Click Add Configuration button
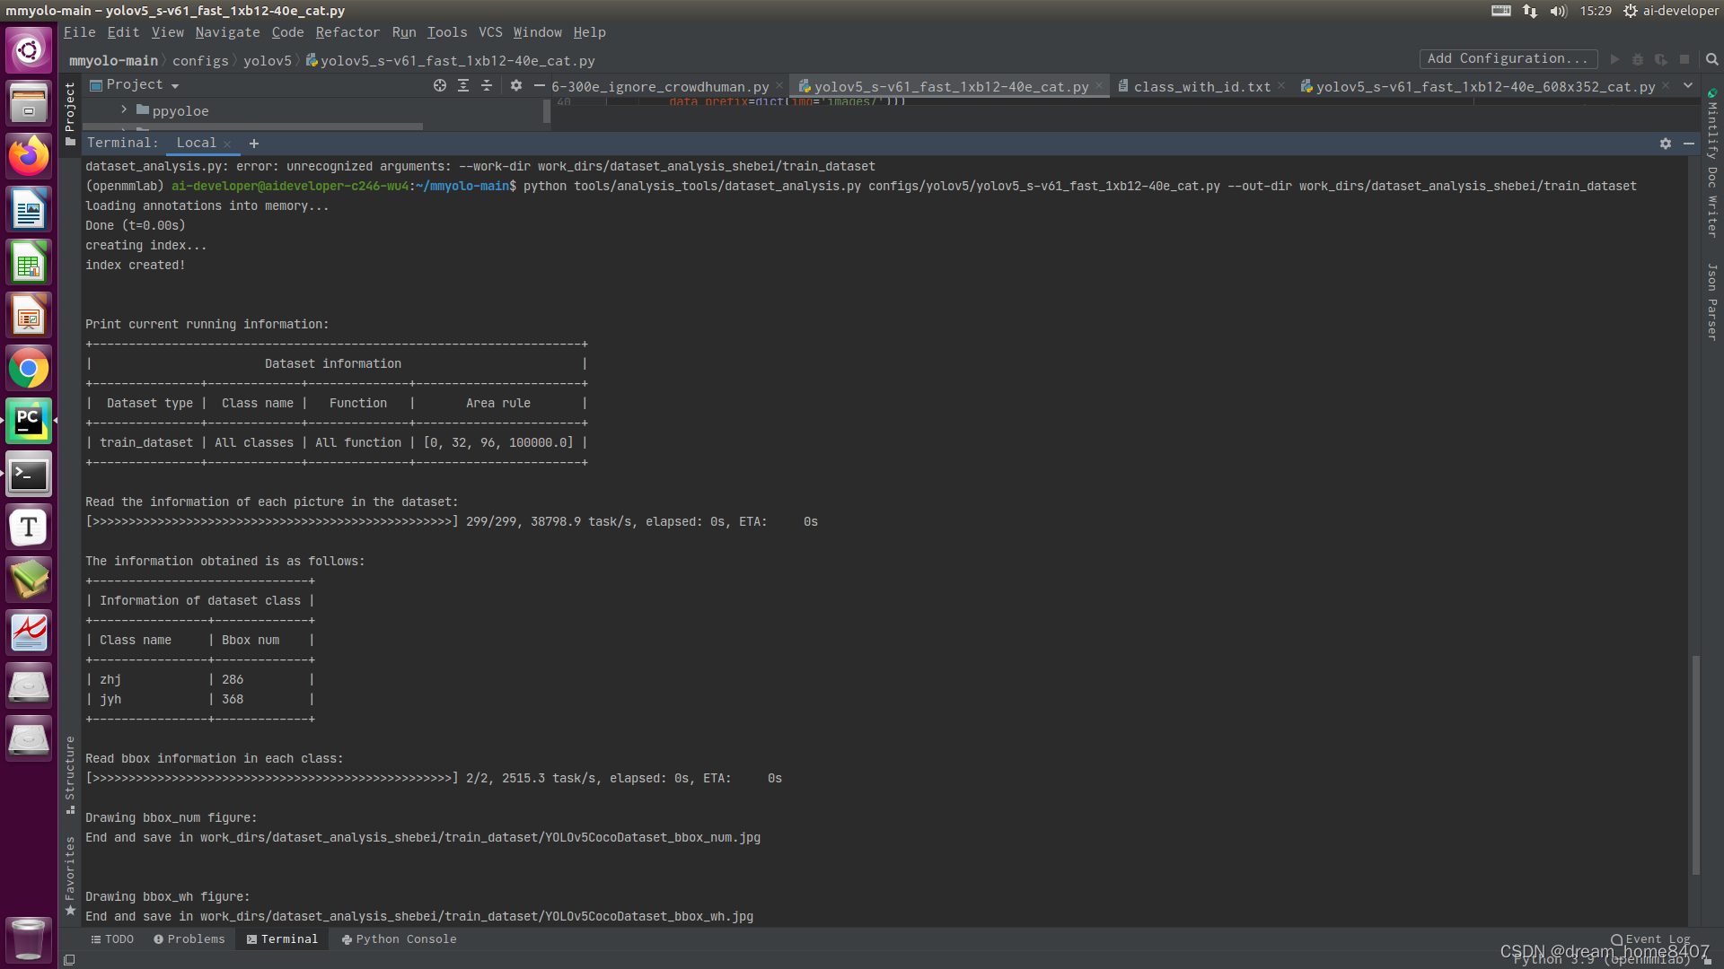Viewport: 1724px width, 969px height. click(x=1508, y=58)
